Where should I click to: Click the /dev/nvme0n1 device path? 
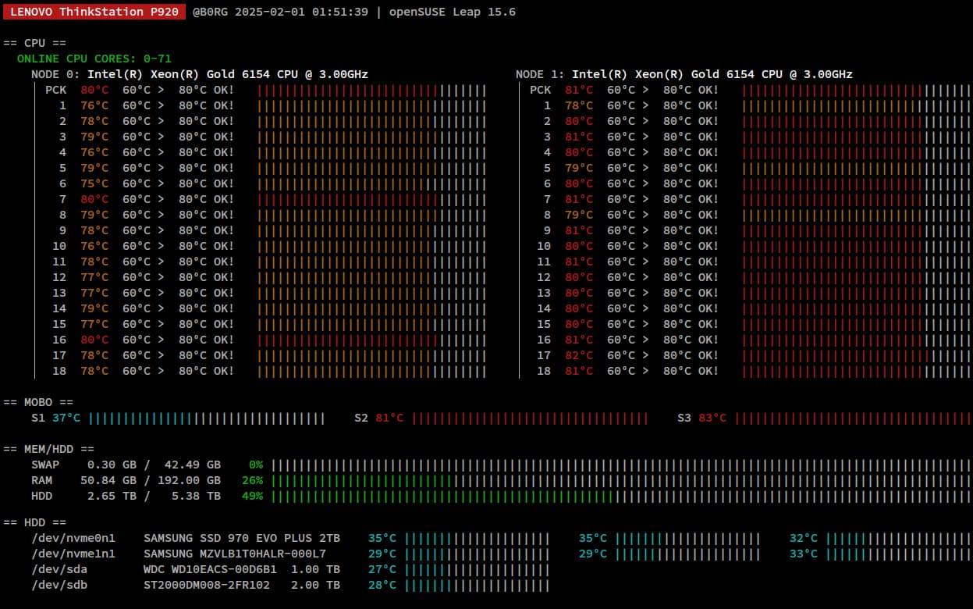coord(73,538)
